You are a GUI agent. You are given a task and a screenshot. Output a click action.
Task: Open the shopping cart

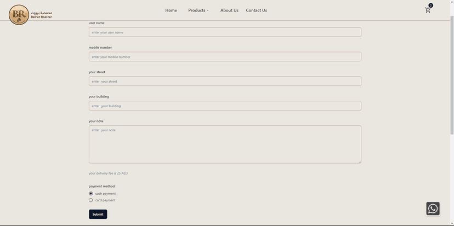click(x=427, y=10)
